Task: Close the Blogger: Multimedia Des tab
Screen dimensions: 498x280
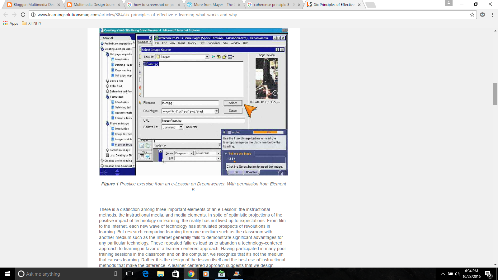Action: pos(59,5)
